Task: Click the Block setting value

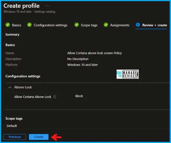Action: (79, 96)
